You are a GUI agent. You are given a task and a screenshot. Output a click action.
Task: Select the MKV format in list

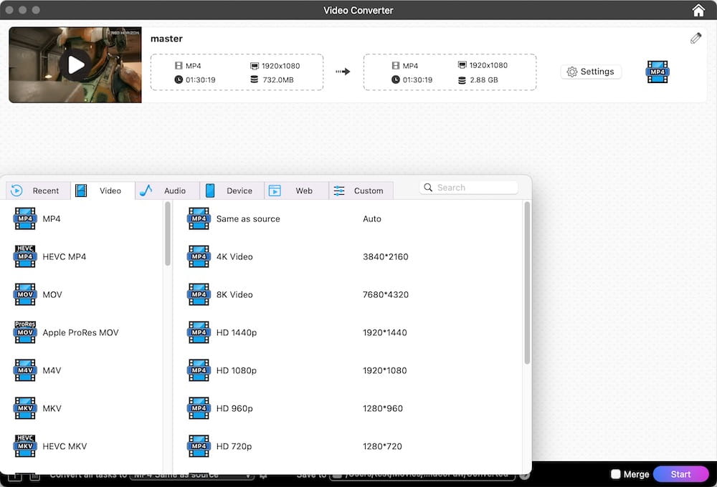(52, 408)
